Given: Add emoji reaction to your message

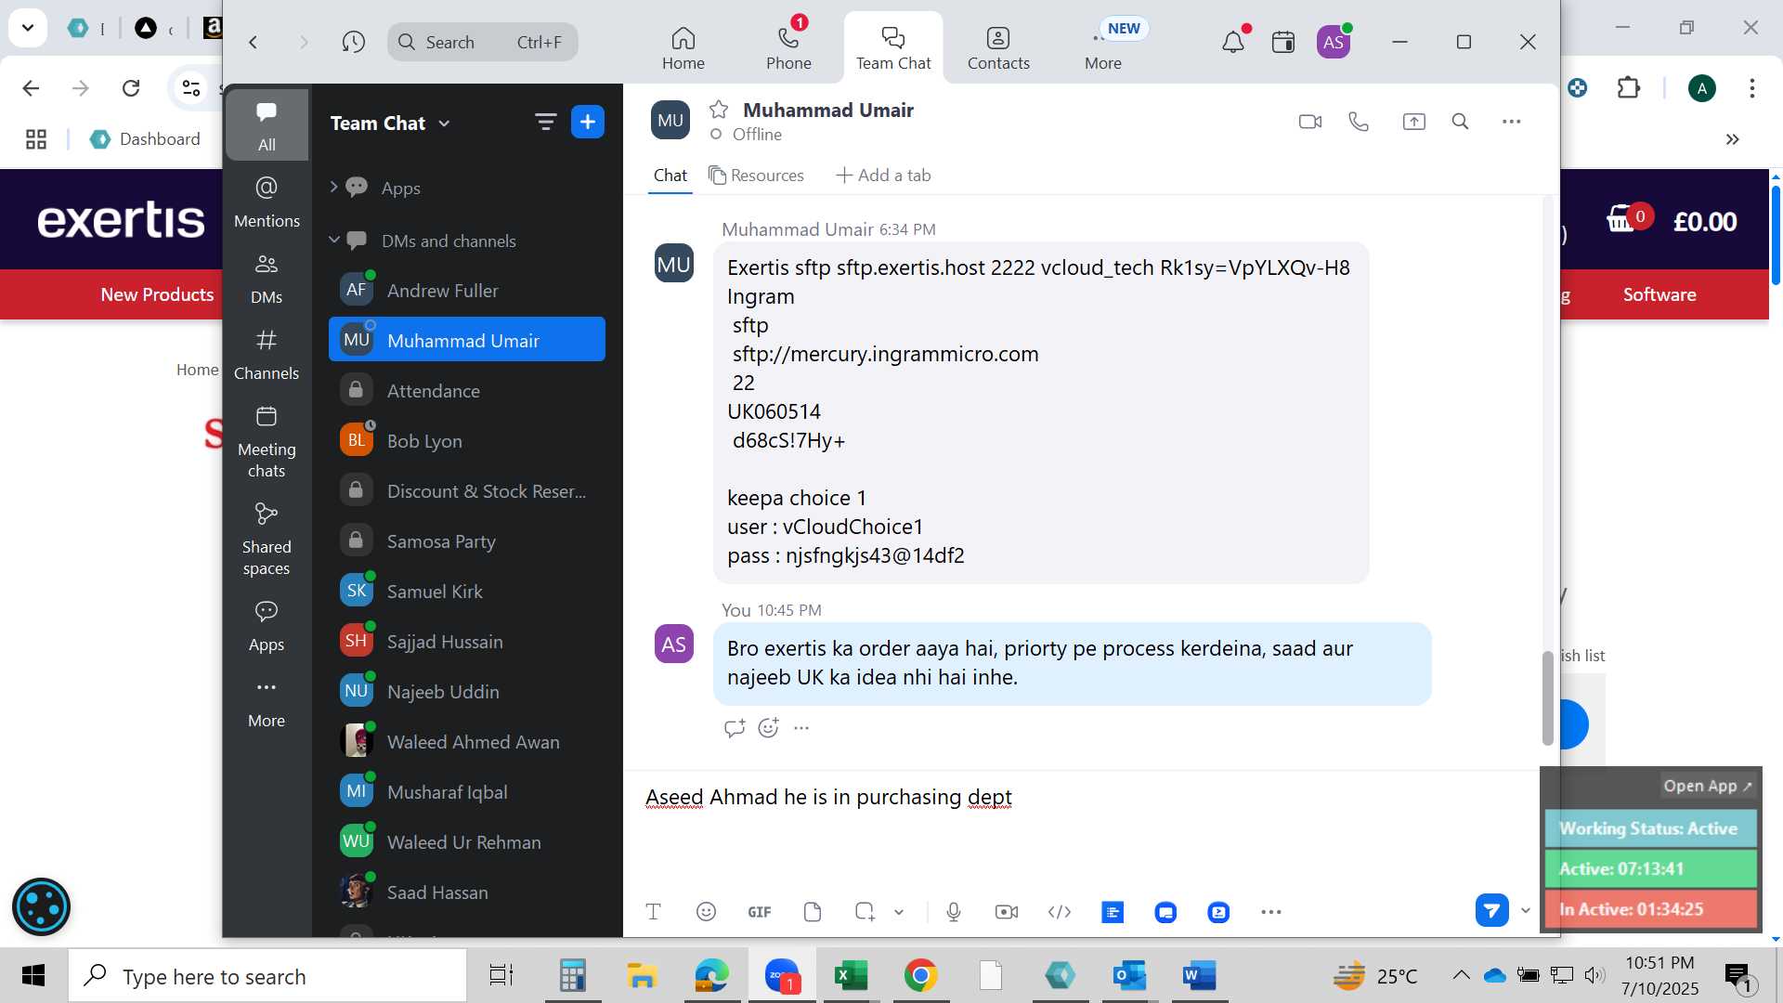Looking at the screenshot, I should (x=768, y=728).
